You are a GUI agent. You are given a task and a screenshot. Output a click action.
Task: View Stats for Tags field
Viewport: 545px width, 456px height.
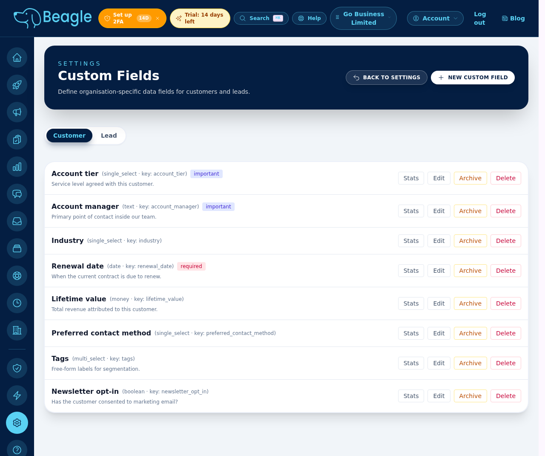click(411, 363)
